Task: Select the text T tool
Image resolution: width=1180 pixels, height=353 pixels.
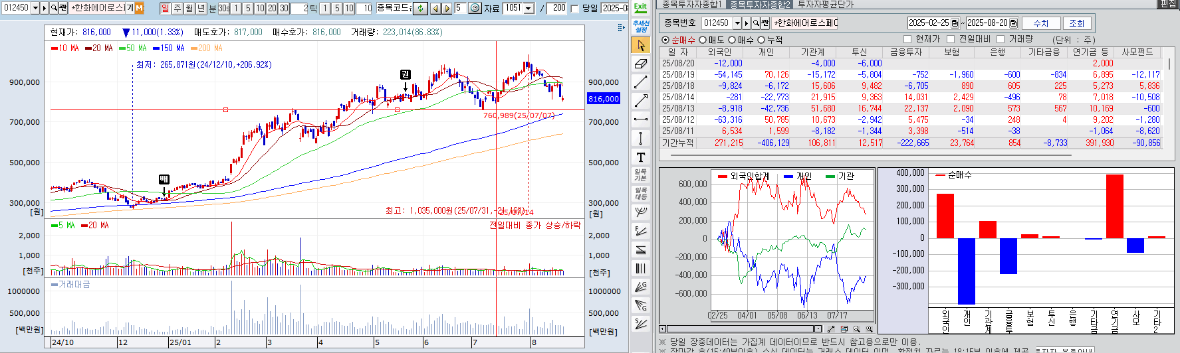Action: (x=640, y=157)
